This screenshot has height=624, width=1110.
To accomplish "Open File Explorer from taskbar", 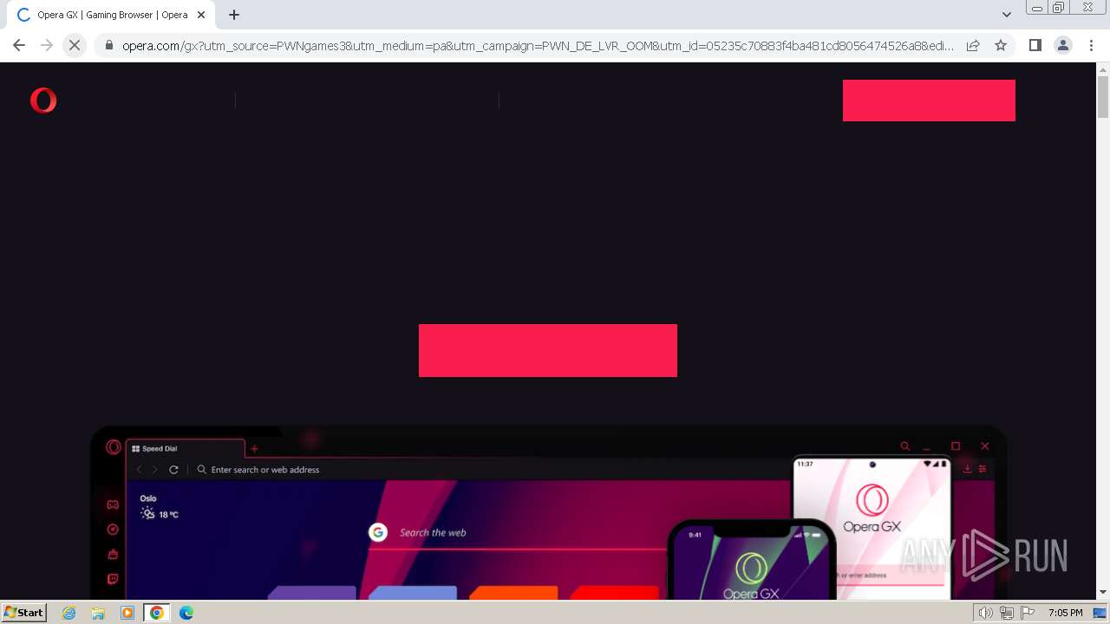I will pyautogui.click(x=98, y=613).
